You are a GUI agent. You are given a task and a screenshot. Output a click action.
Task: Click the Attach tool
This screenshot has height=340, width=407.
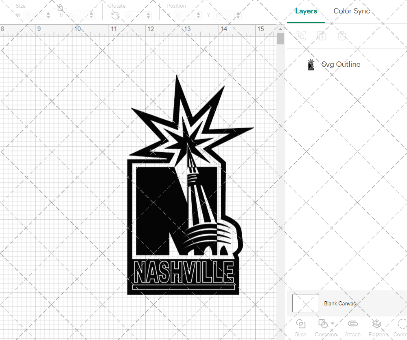click(x=352, y=327)
